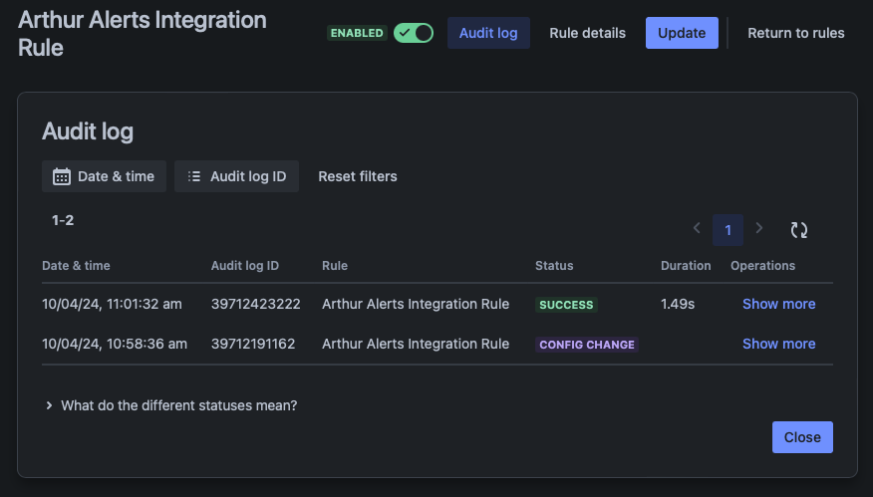Go to next page arrow
Viewport: 873px width, 497px height.
pyautogui.click(x=759, y=229)
